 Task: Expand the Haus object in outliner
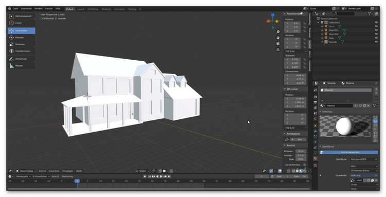pos(322,38)
